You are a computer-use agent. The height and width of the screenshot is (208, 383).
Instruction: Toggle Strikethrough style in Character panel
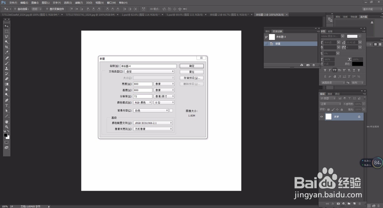(x=359, y=70)
